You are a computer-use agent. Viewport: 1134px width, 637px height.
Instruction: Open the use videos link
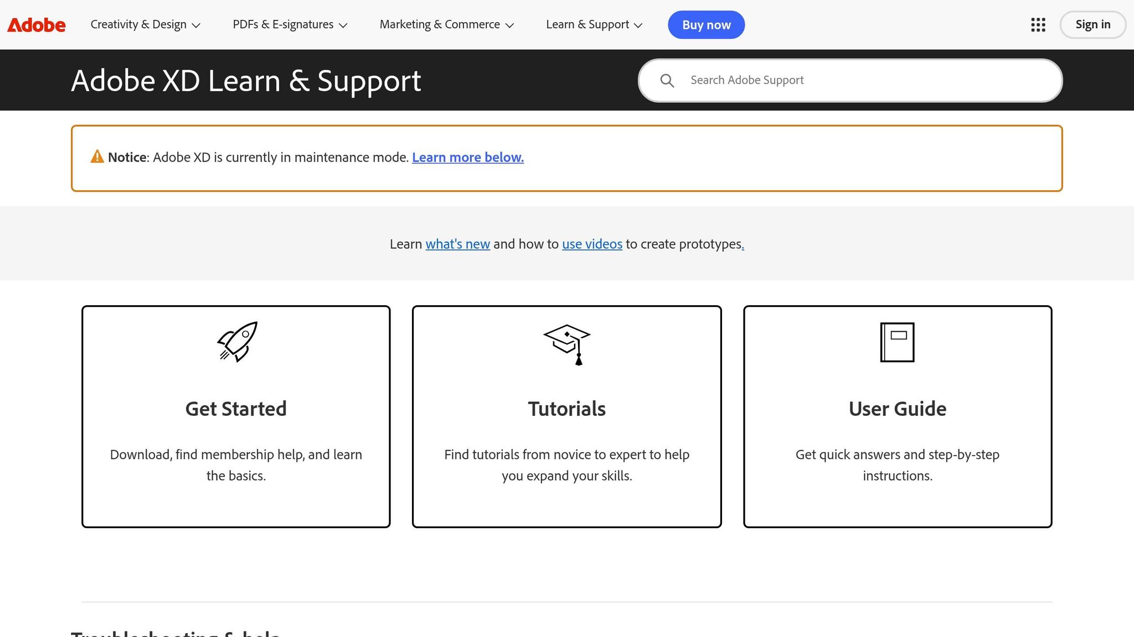click(592, 244)
